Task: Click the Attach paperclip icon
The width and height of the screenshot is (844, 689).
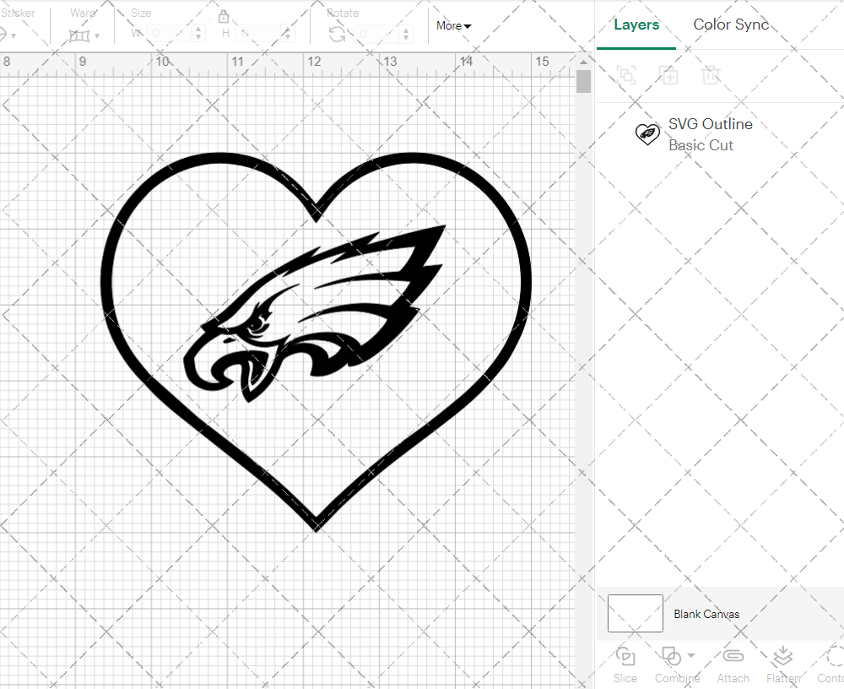Action: pyautogui.click(x=733, y=657)
